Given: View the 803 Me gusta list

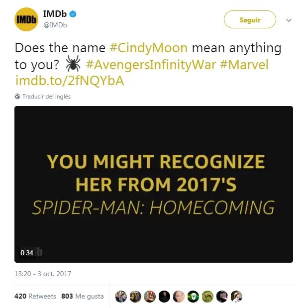Looking at the screenshot, I should 82,296.
